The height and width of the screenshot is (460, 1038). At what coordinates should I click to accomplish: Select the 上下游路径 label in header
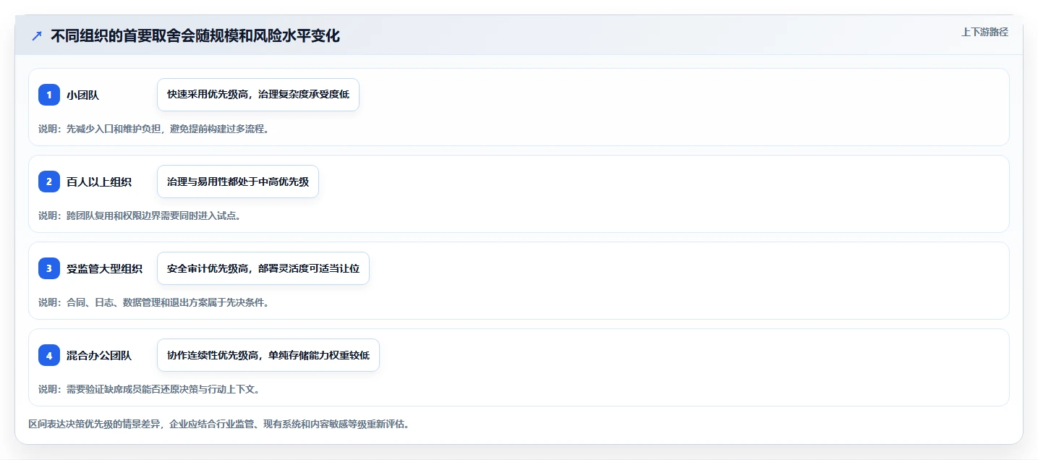(984, 32)
